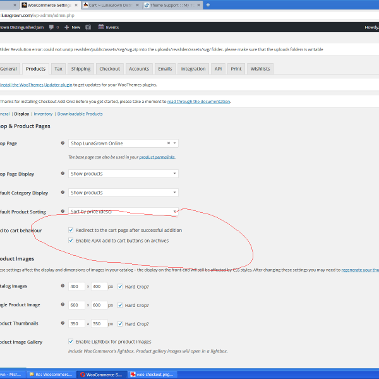Toggle Enable Lightbox for product images

click(x=71, y=341)
